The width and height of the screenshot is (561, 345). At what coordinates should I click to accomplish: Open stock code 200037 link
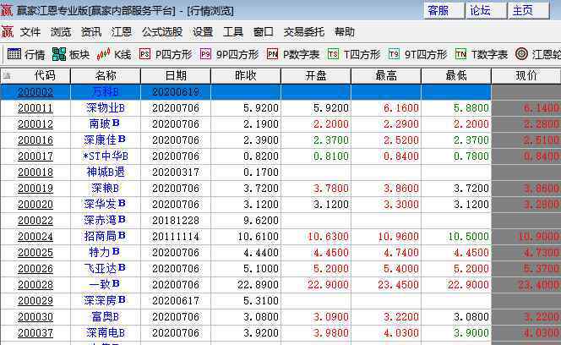[x=35, y=333]
